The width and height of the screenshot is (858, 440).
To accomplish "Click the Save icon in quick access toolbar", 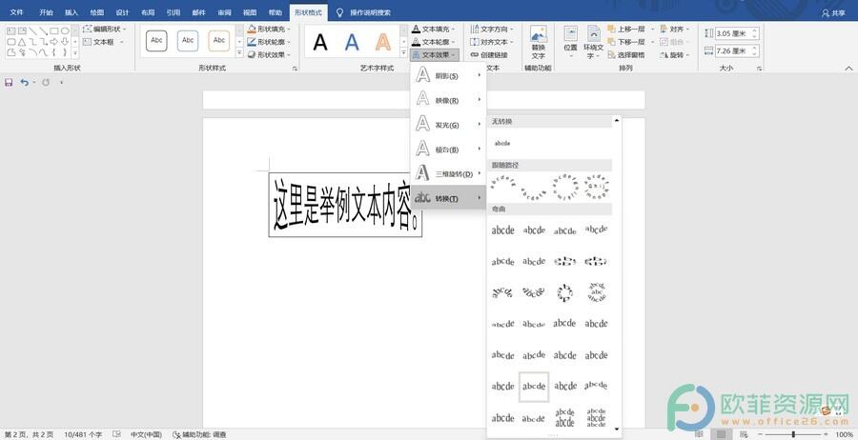I will (9, 83).
